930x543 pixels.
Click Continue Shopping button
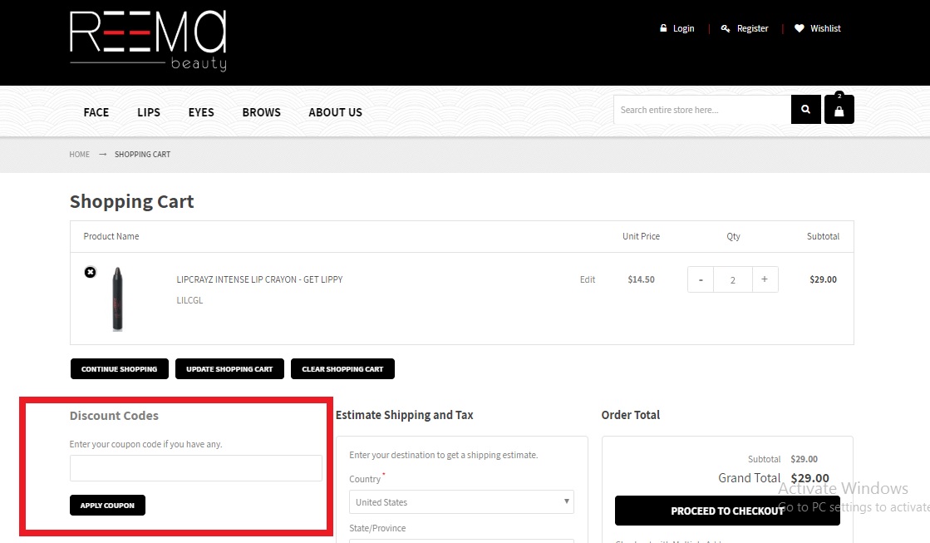(x=119, y=368)
